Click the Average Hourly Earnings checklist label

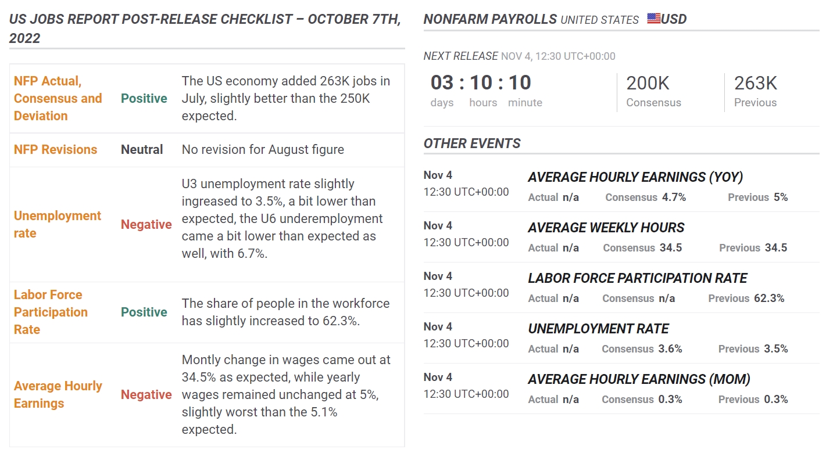click(58, 394)
